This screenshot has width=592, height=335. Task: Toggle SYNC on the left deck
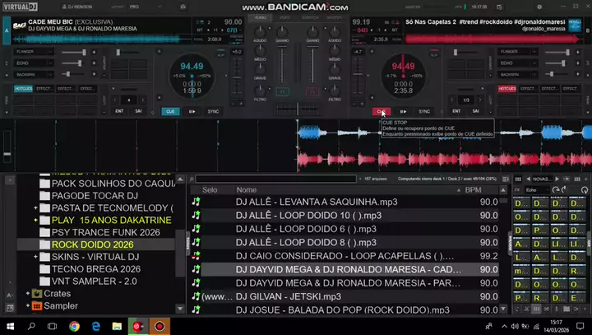213,111
